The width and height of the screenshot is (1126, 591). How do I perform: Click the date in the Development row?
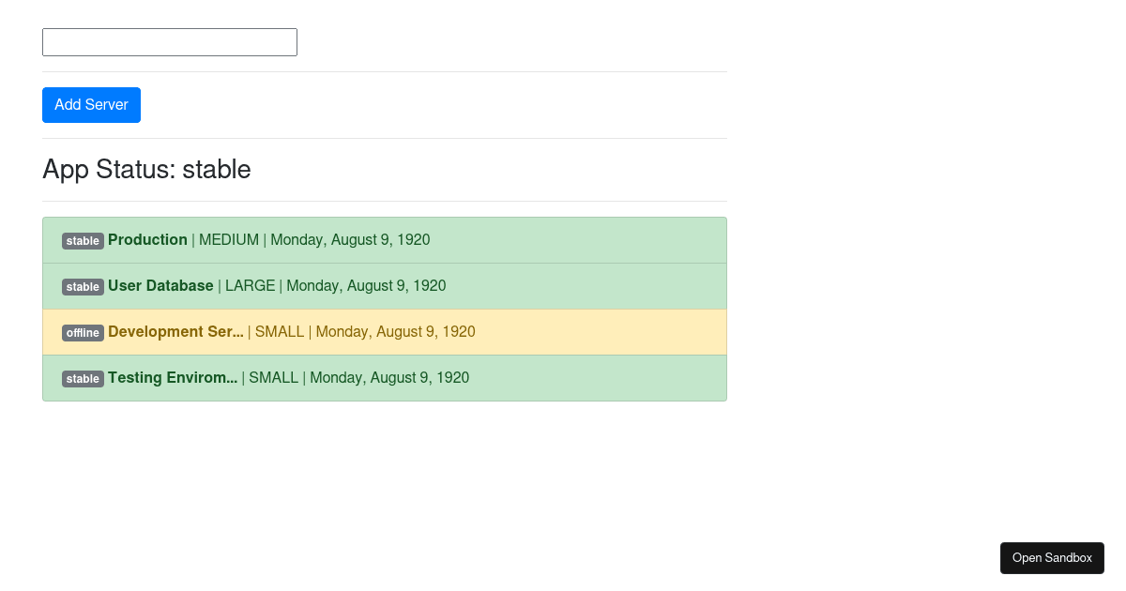point(395,332)
